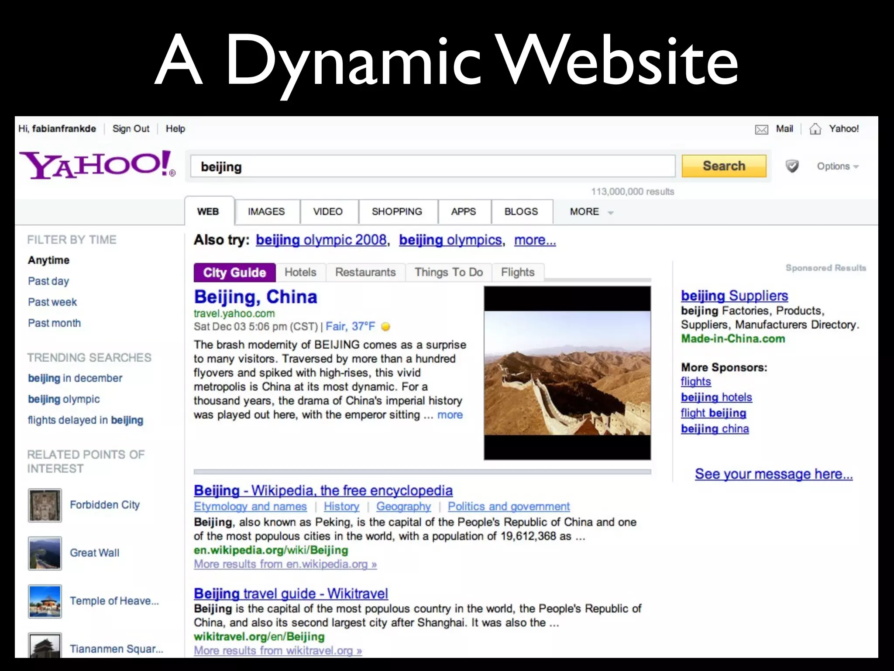Viewport: 894px width, 671px height.
Task: Click the yellow sun weather icon
Action: point(385,327)
